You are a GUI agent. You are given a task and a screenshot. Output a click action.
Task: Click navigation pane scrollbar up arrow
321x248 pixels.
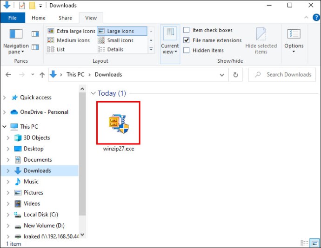[x=82, y=89]
